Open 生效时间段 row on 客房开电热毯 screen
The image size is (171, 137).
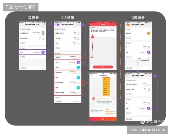[x=138, y=68]
